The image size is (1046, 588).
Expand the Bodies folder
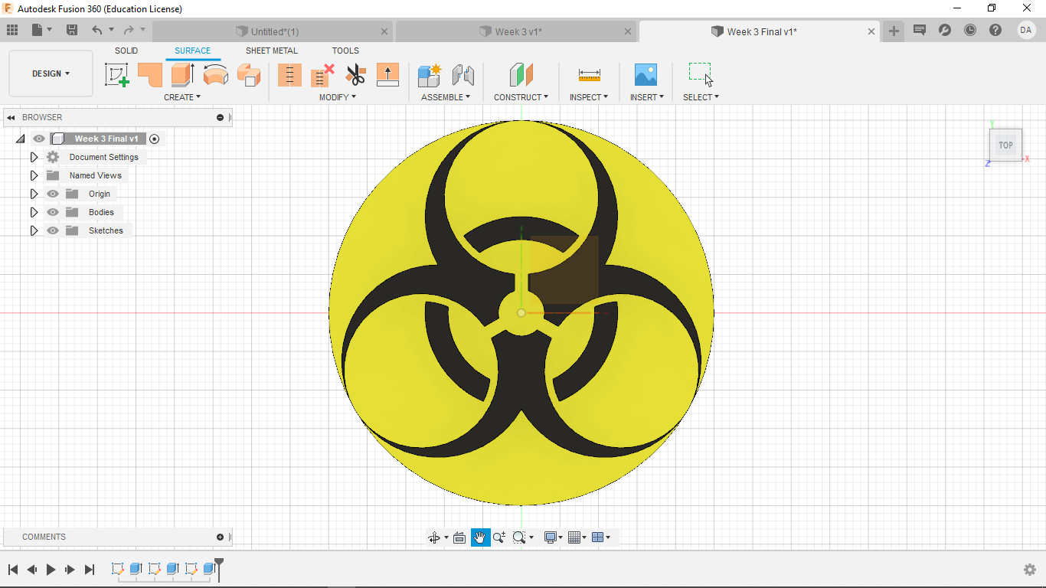coord(34,212)
